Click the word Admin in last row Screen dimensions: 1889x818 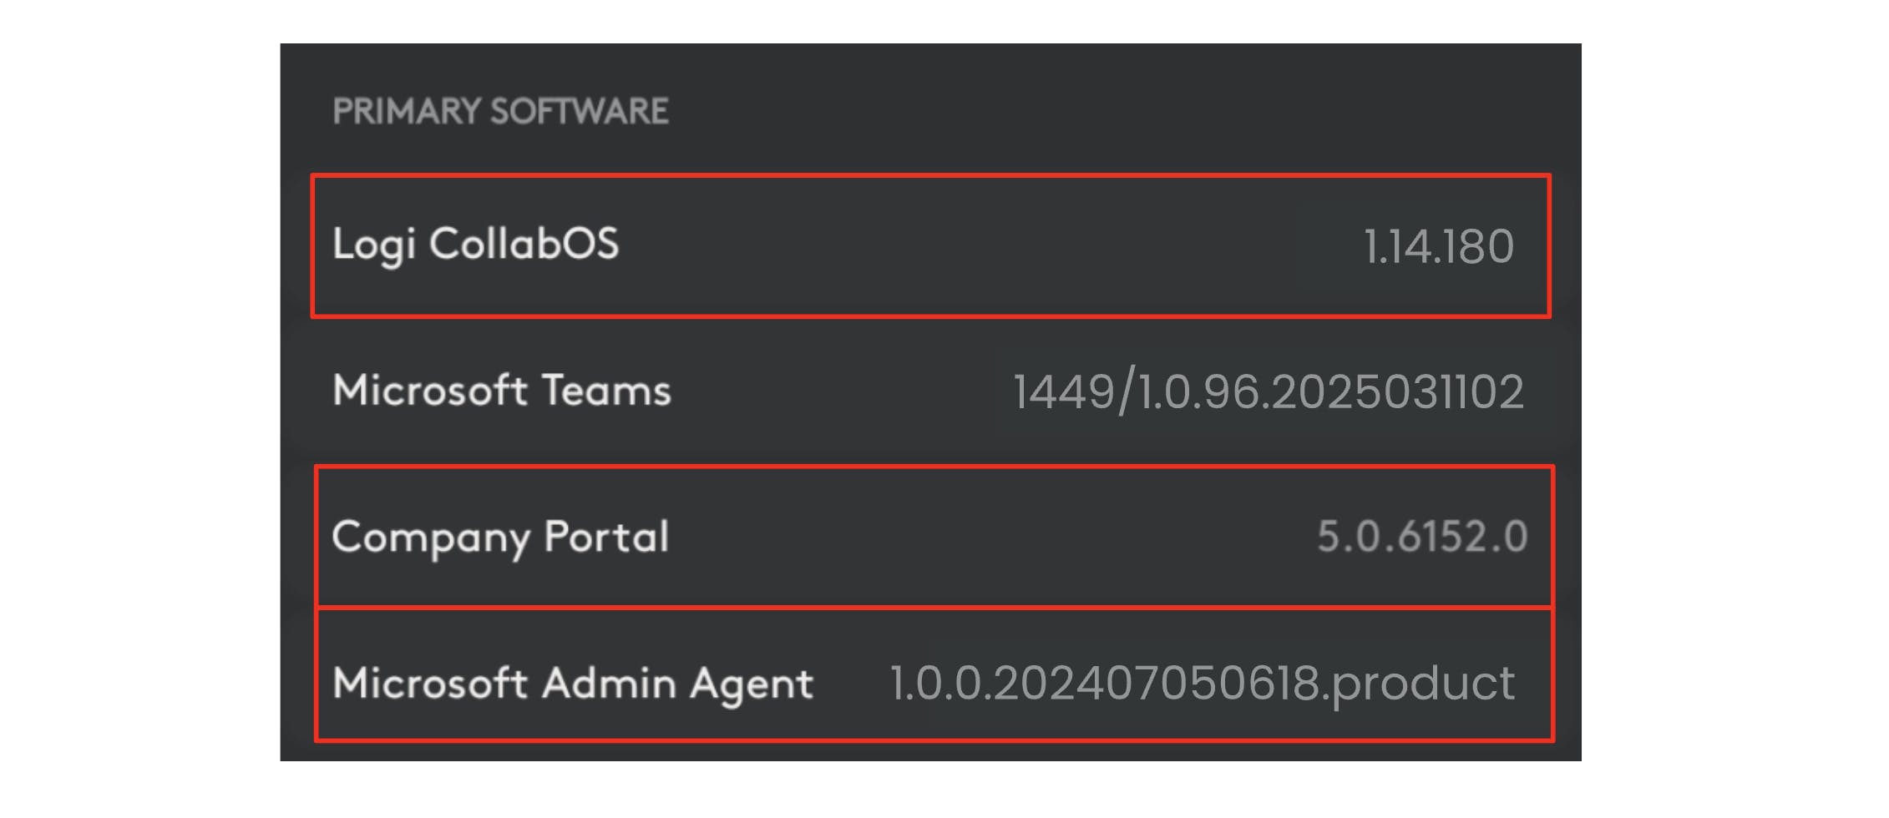tap(609, 684)
